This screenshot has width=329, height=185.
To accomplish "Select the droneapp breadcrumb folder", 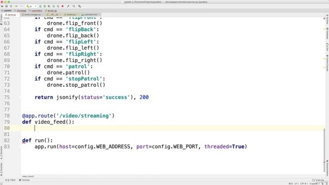I will click(x=21, y=10).
